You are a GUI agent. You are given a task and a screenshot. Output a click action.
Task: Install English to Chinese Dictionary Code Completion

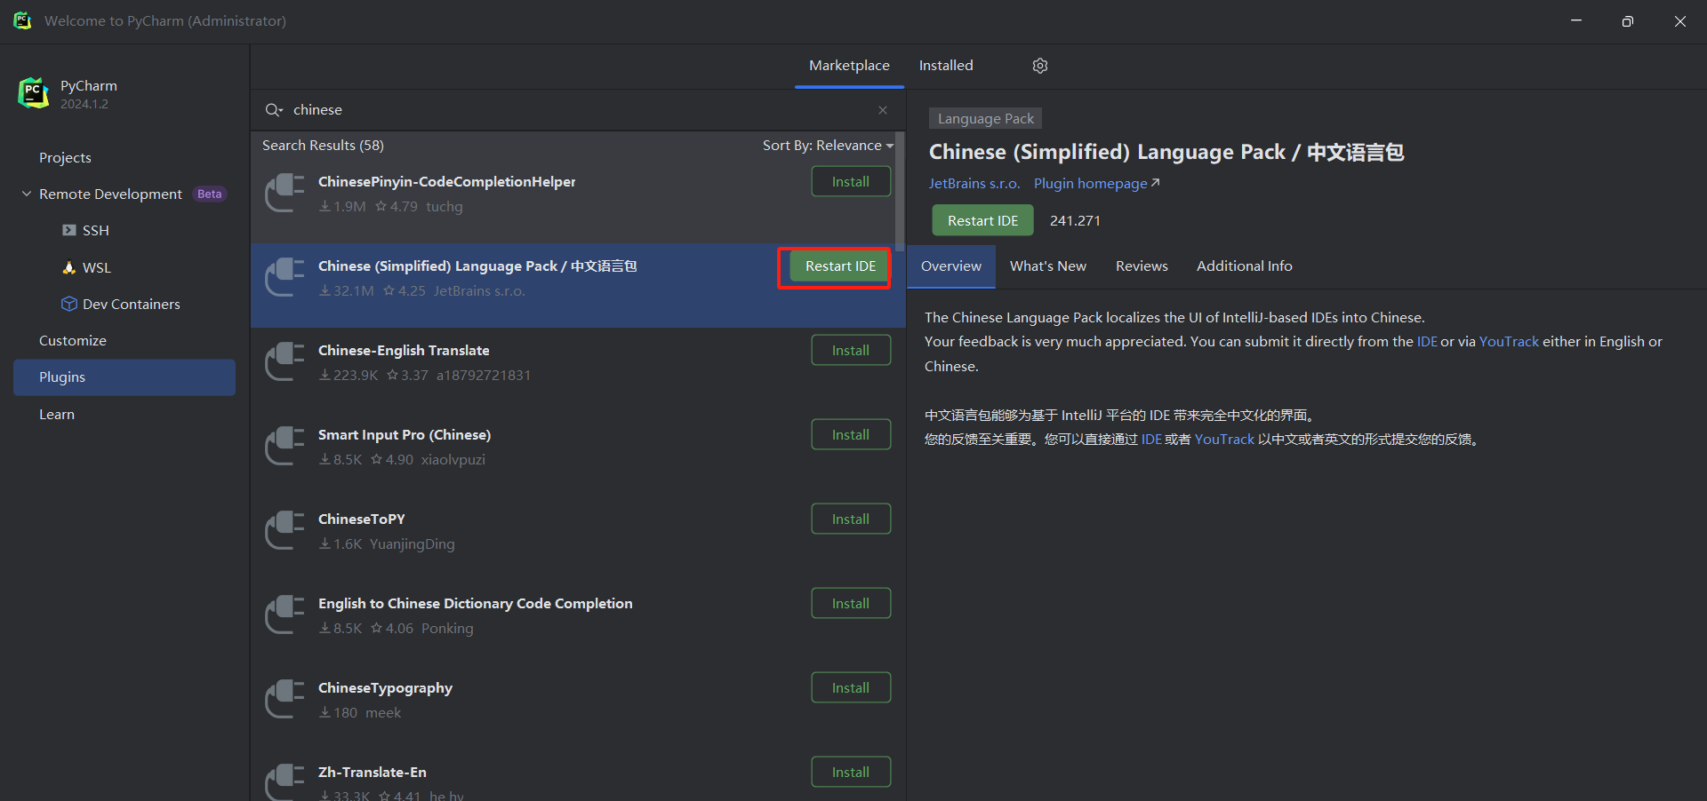pyautogui.click(x=851, y=603)
